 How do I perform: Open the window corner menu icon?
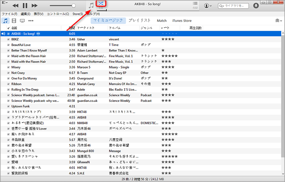5,2
